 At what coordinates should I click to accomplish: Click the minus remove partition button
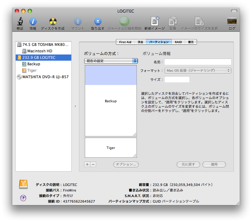[x=93, y=164]
